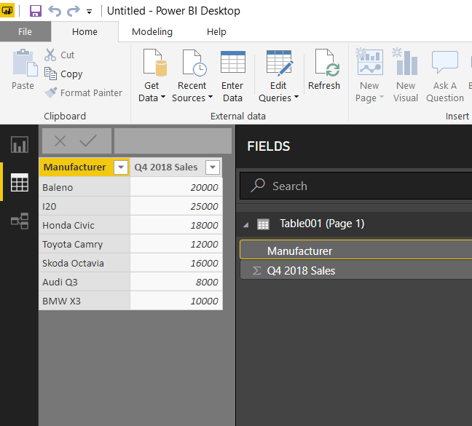This screenshot has width=472, height=426.
Task: Click Copy in Clipboard group
Action: coord(63,74)
